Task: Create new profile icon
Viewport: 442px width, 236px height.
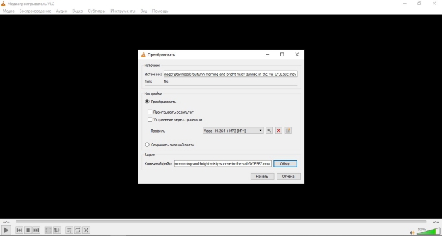Action: pyautogui.click(x=288, y=131)
